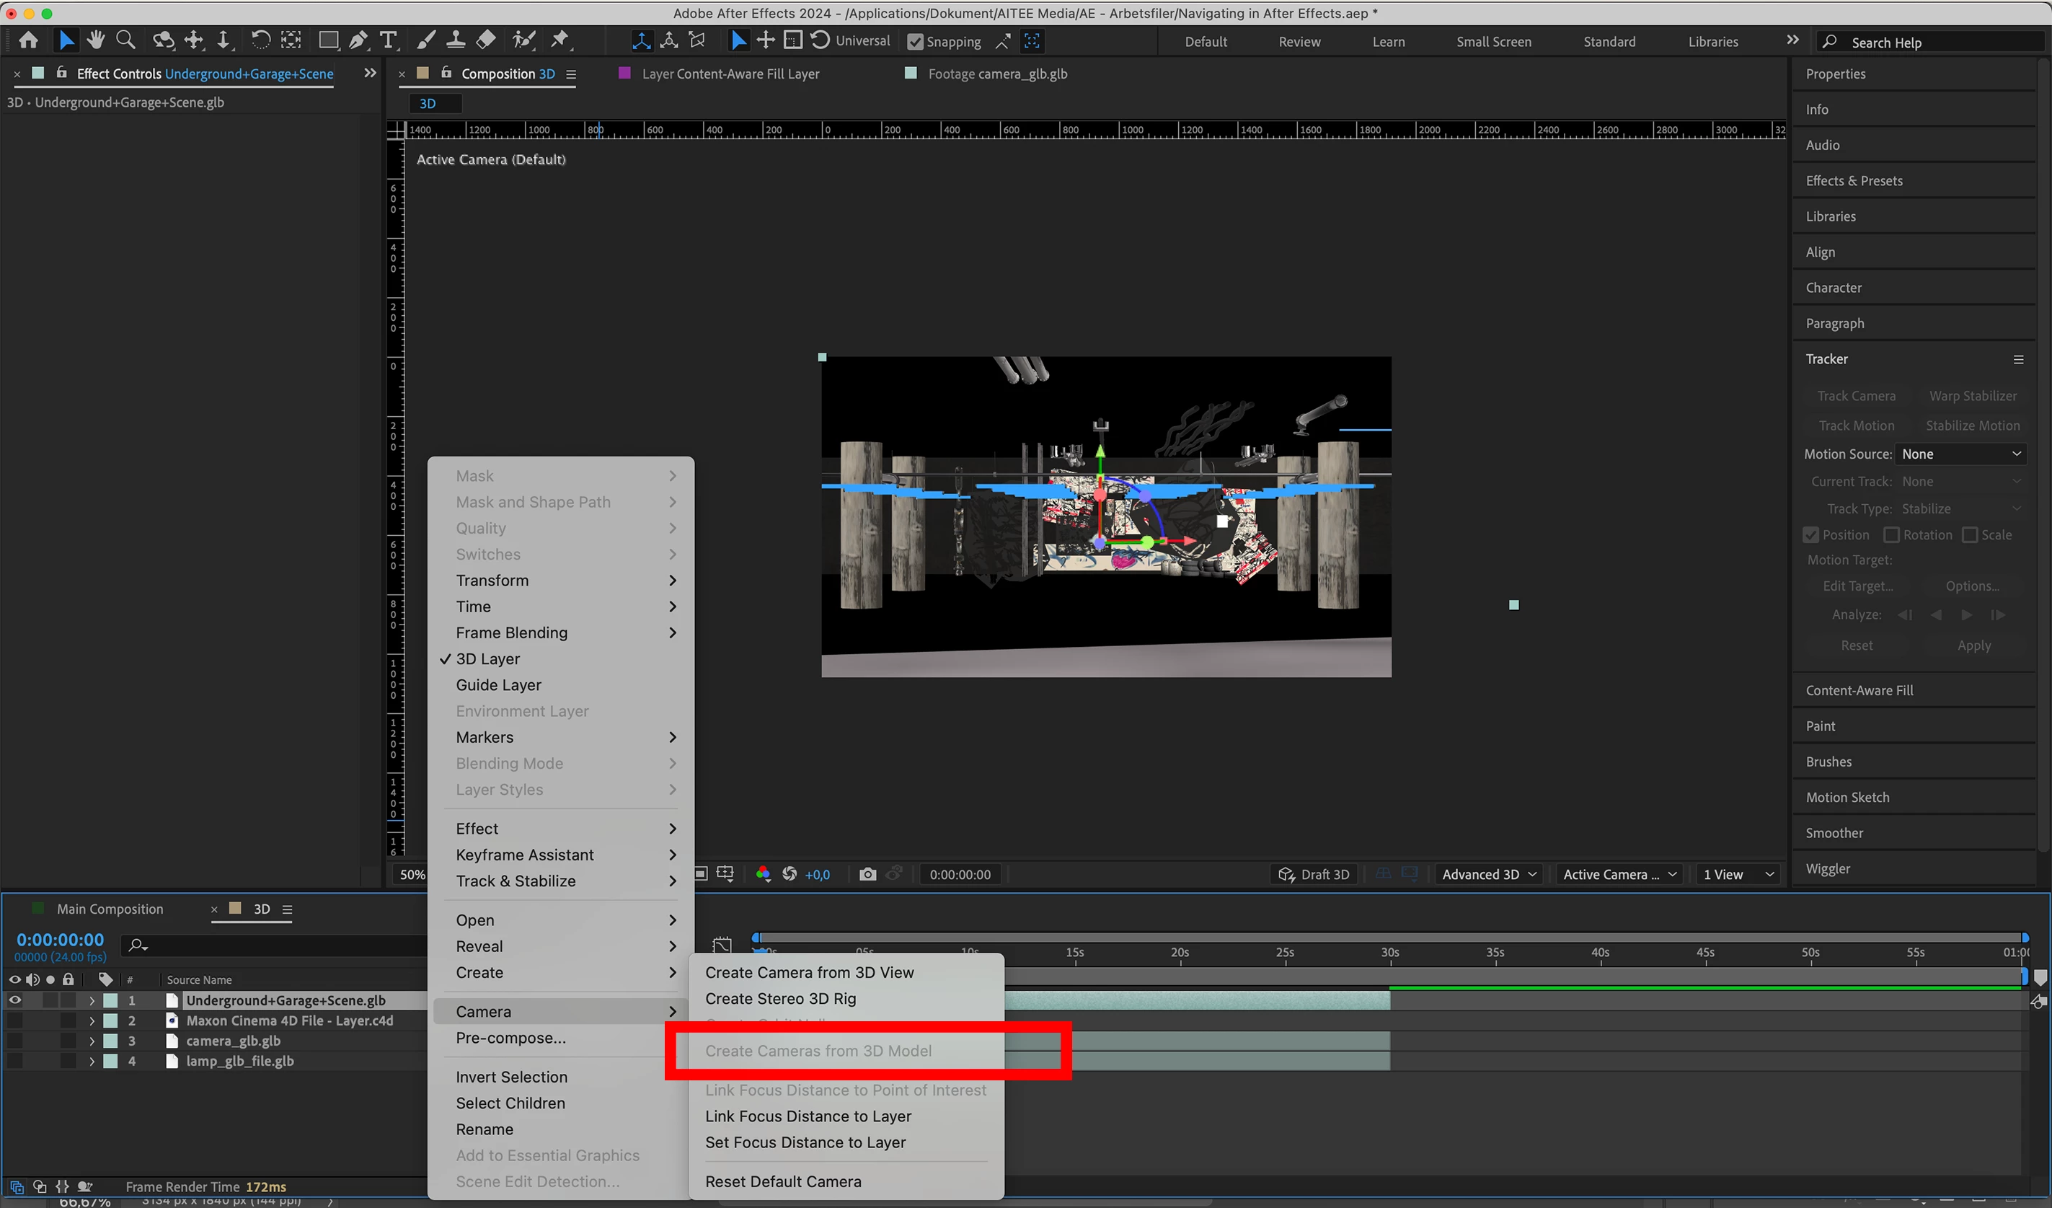Viewport: 2052px width, 1208px height.
Task: Switch to the Learn workspace
Action: (1389, 42)
